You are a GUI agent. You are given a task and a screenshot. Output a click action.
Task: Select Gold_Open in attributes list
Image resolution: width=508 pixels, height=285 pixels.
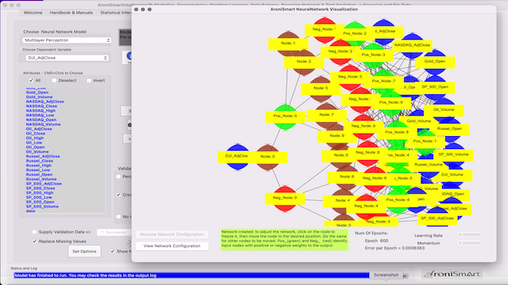(37, 93)
